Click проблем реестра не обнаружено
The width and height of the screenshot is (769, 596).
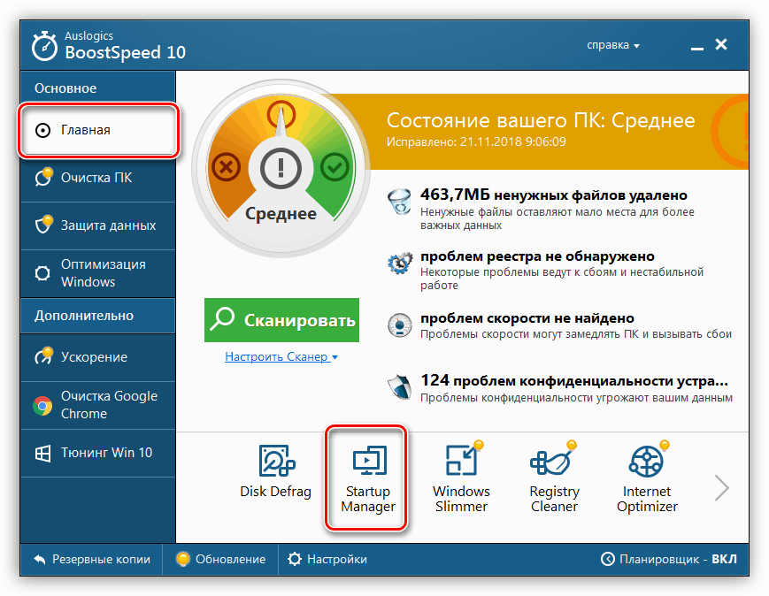click(x=537, y=256)
